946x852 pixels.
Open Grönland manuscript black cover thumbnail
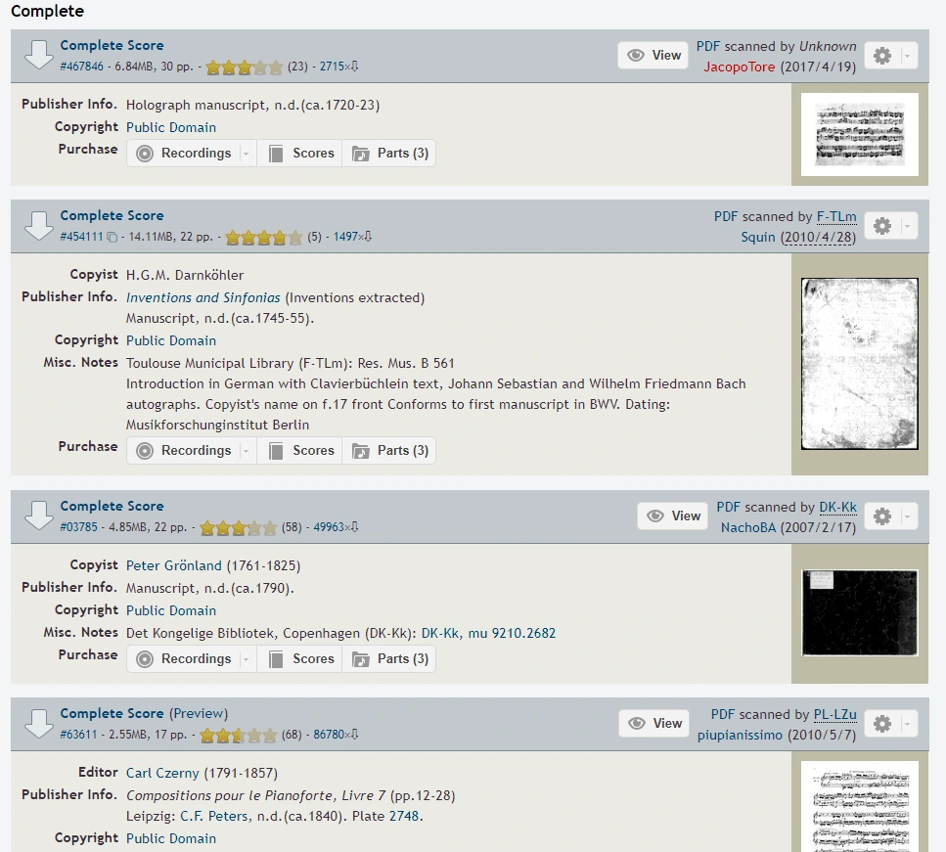coord(859,612)
